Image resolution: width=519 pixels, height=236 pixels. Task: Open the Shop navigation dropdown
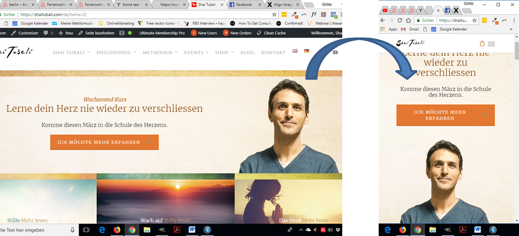point(224,52)
